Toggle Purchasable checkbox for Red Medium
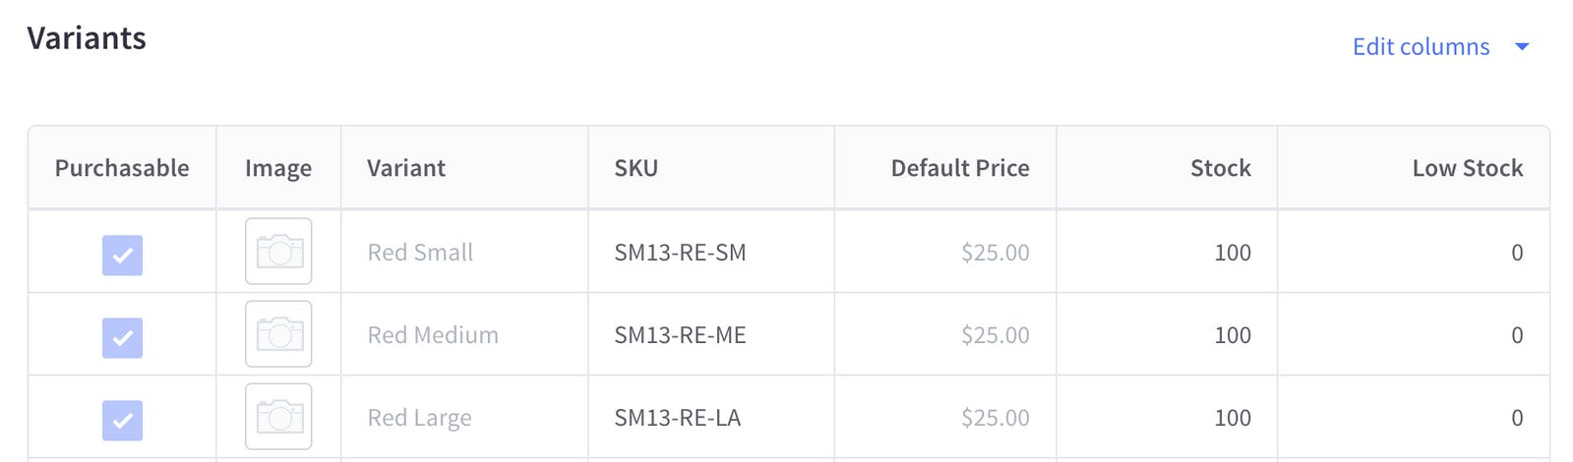The height and width of the screenshot is (462, 1573). (122, 338)
